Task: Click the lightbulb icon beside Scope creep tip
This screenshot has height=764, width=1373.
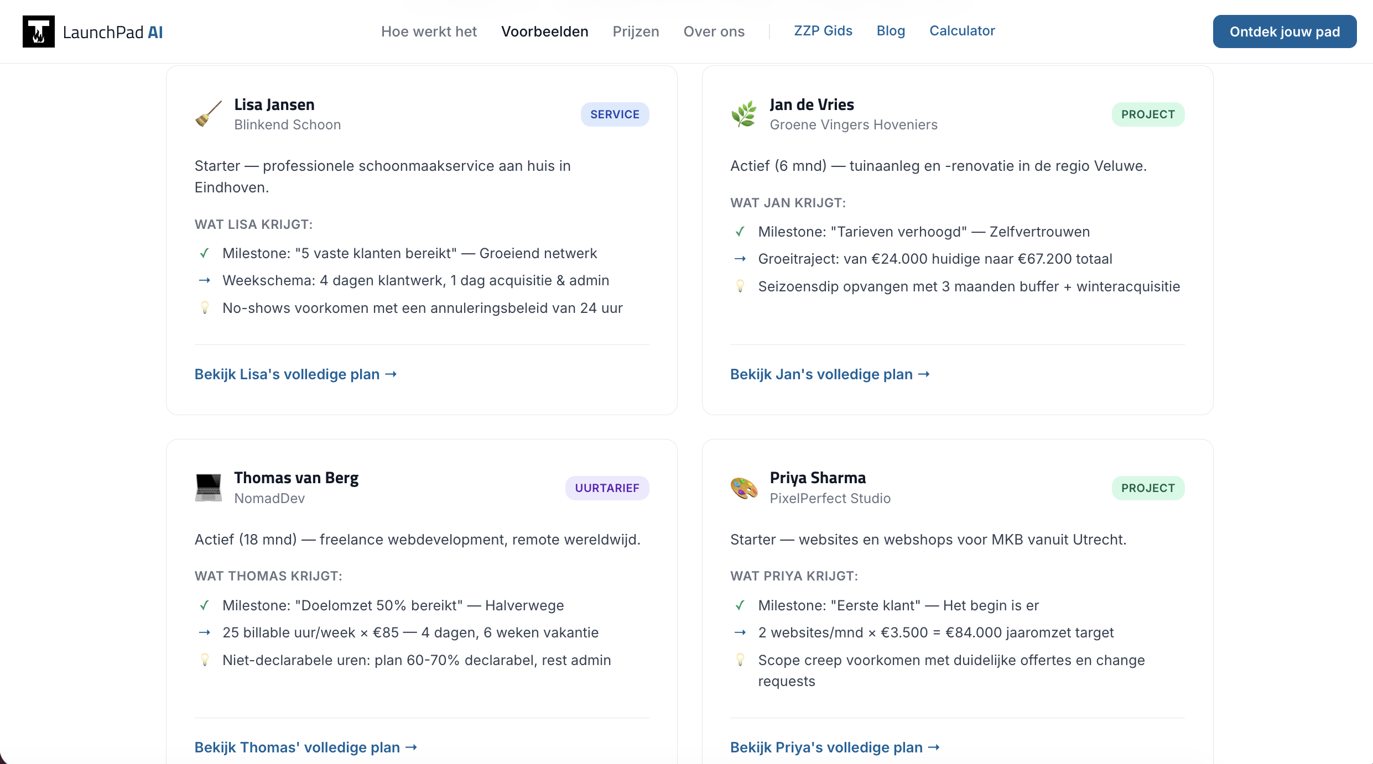Action: point(740,660)
